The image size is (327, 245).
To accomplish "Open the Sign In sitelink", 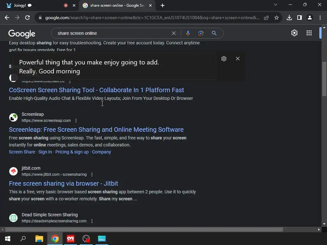I will (45, 152).
